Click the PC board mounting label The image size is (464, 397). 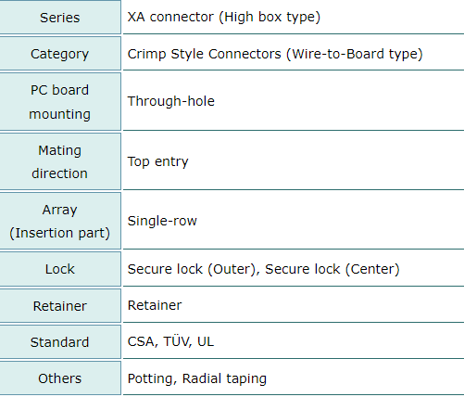(60, 102)
